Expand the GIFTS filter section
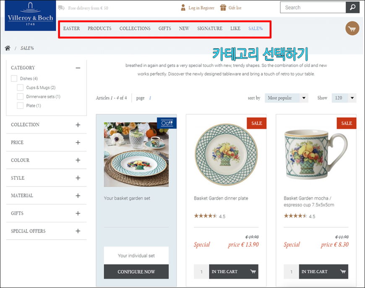The image size is (365, 288). [78, 213]
